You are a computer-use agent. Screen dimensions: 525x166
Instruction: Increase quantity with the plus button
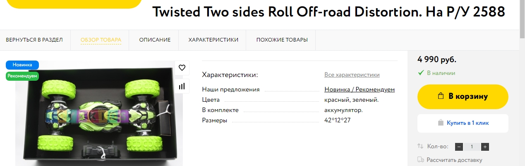click(x=485, y=147)
